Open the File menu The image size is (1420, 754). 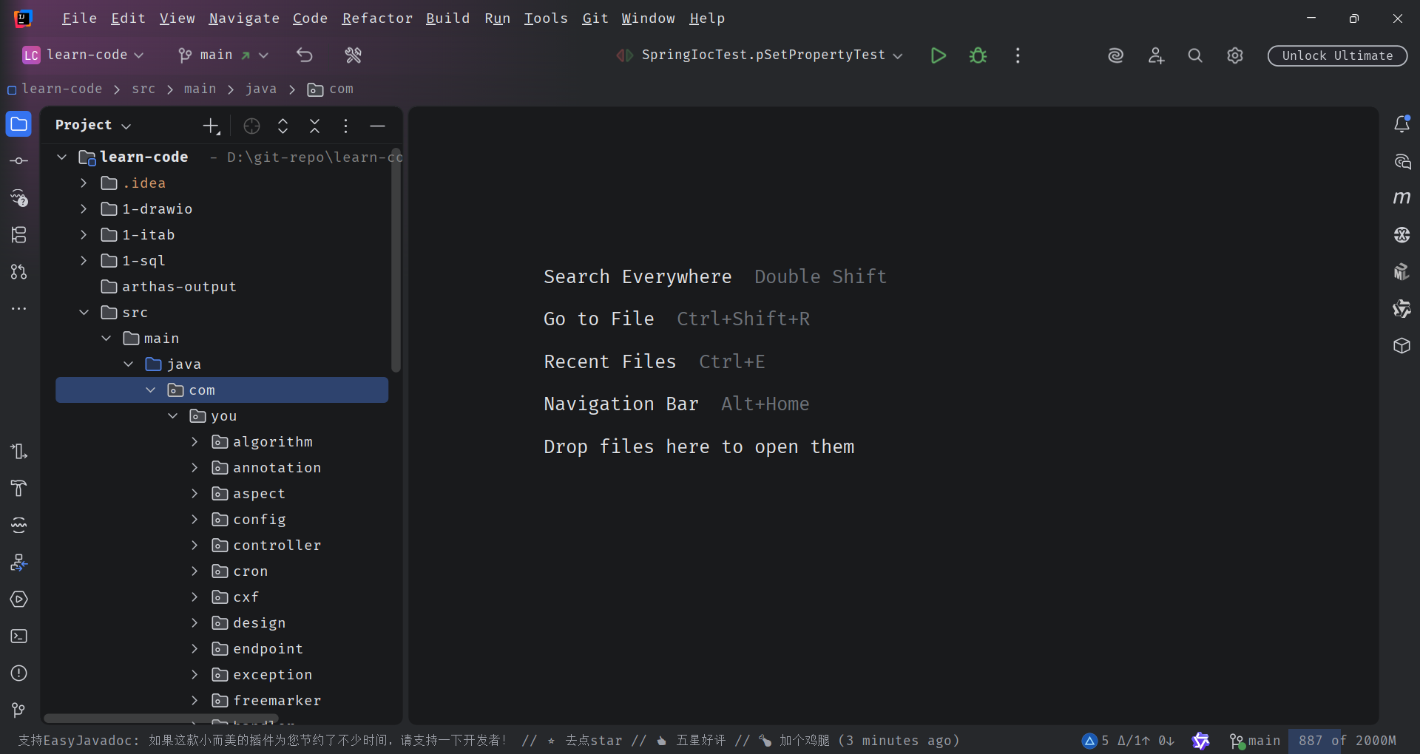click(x=79, y=18)
